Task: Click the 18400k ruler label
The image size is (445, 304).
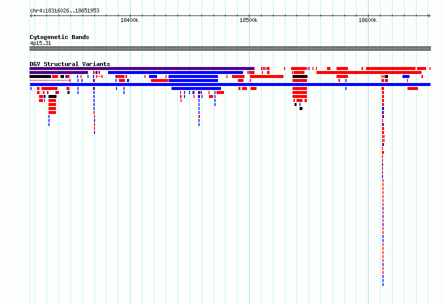Action: pos(129,20)
